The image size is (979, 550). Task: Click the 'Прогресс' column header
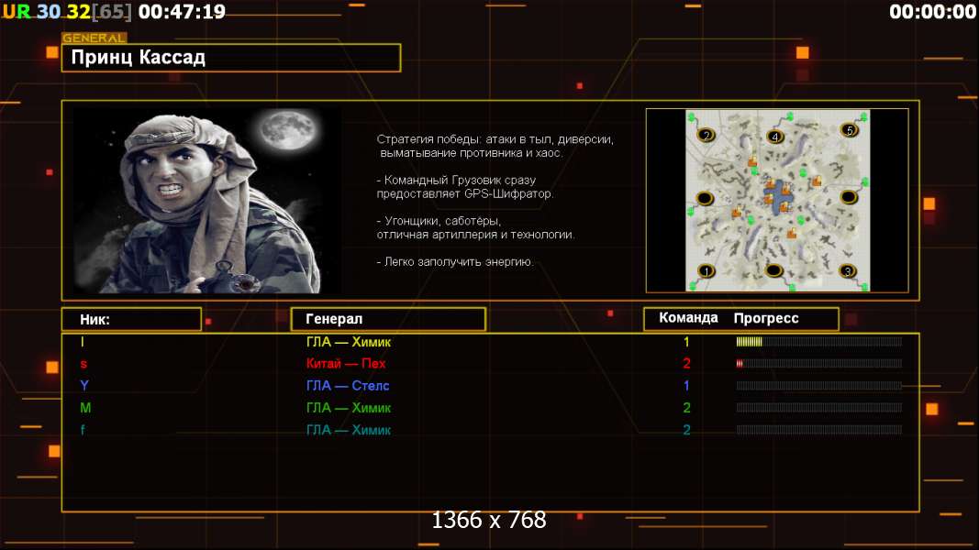pos(766,319)
